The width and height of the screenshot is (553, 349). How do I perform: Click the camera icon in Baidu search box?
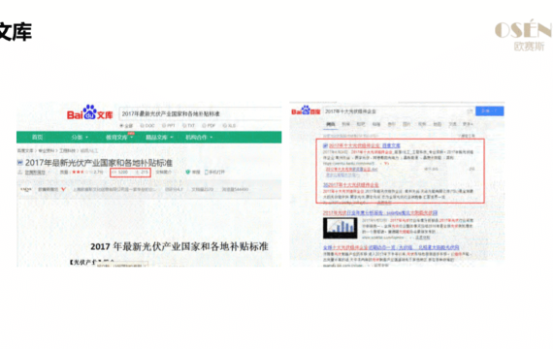[470, 111]
